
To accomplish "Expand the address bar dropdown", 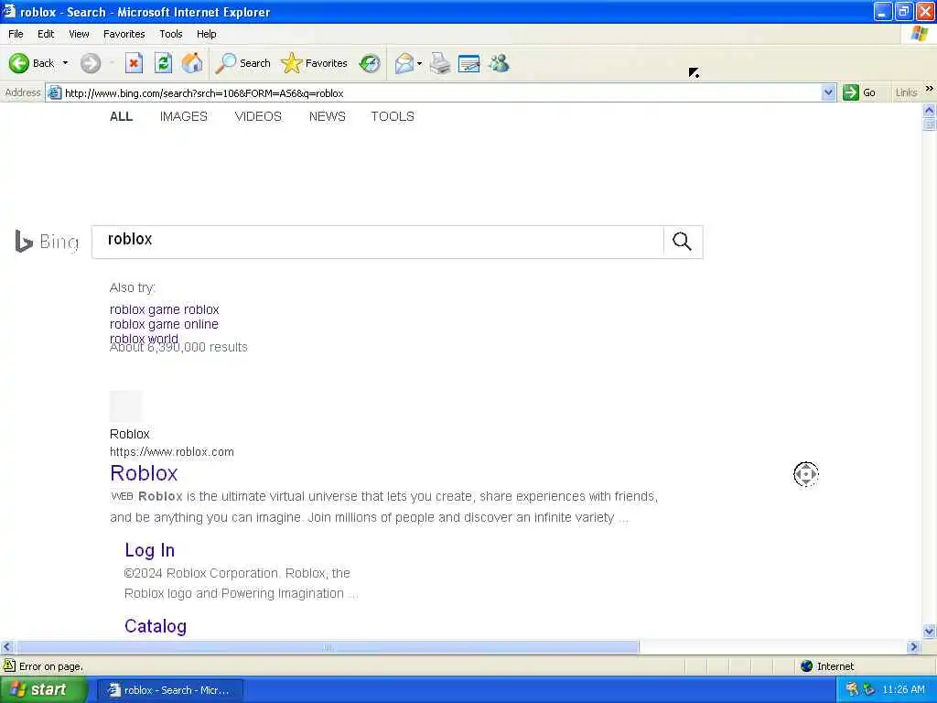I will point(828,92).
